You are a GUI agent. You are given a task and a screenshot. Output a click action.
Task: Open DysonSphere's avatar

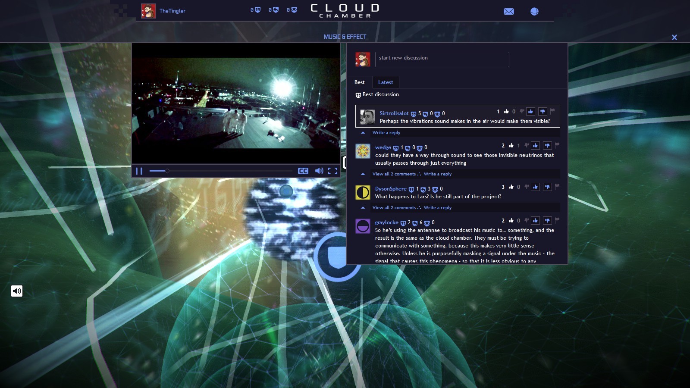pos(363,192)
